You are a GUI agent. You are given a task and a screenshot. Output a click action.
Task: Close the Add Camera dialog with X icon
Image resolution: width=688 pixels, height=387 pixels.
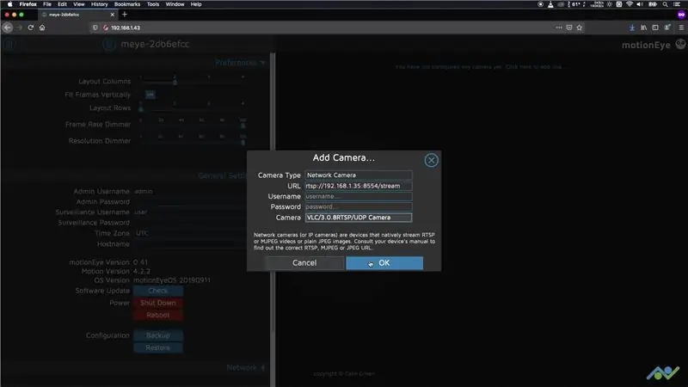pyautogui.click(x=431, y=160)
